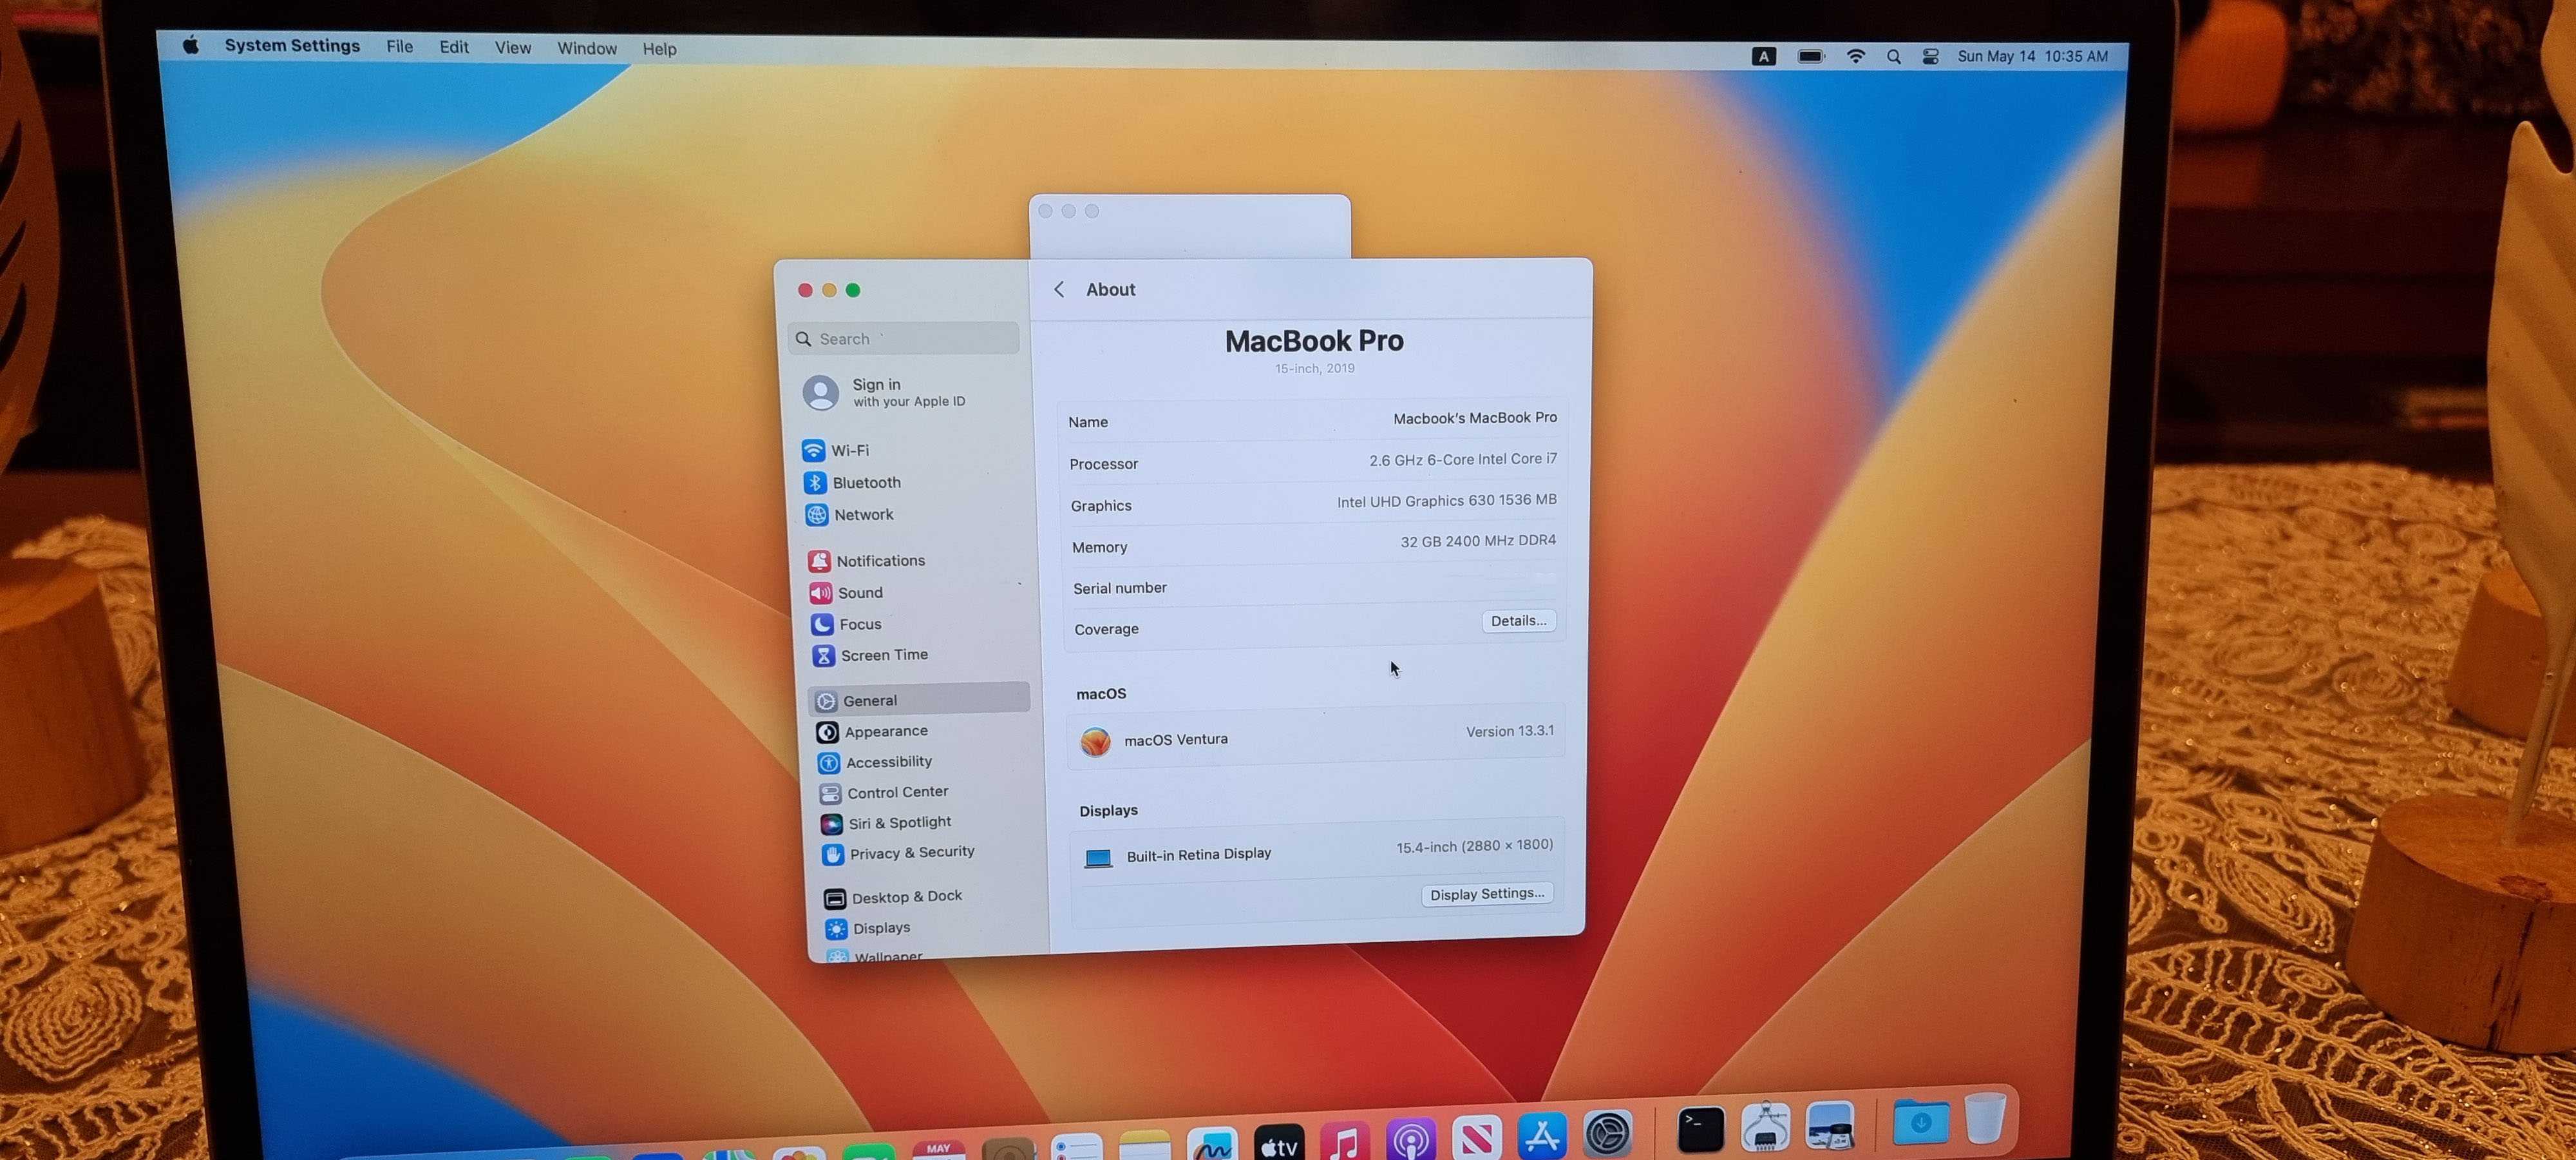
Task: Open App Store from the Dock
Action: [1541, 1135]
